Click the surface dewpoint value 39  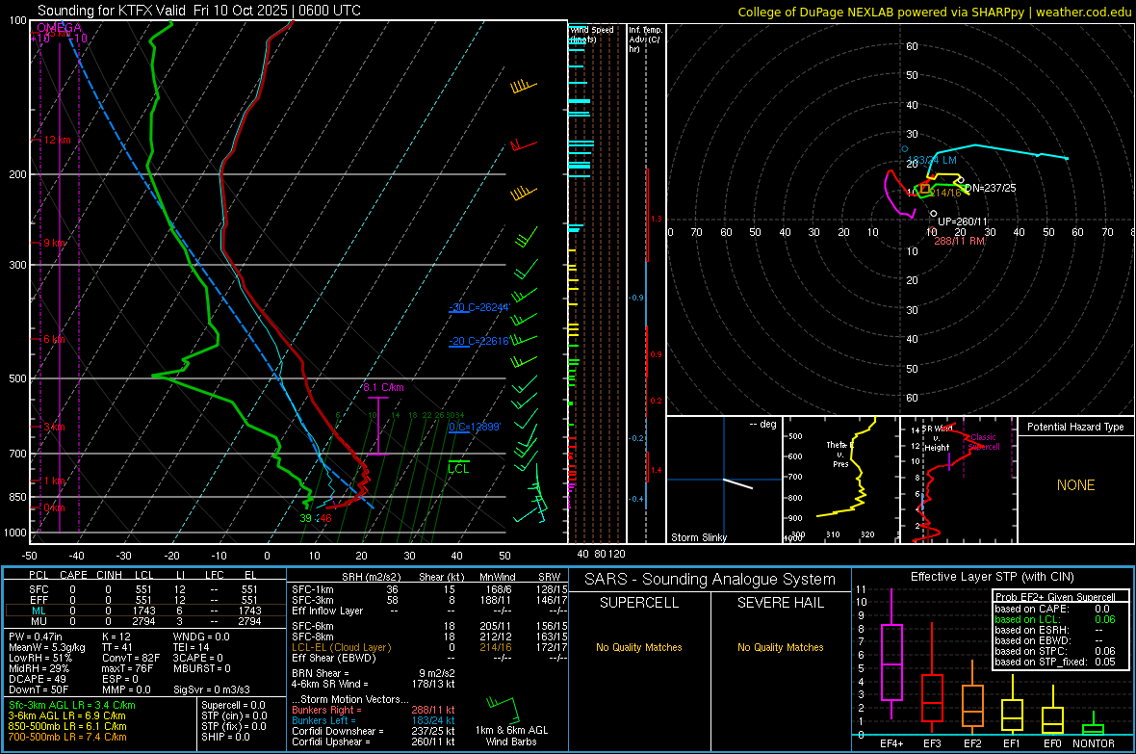pos(306,518)
